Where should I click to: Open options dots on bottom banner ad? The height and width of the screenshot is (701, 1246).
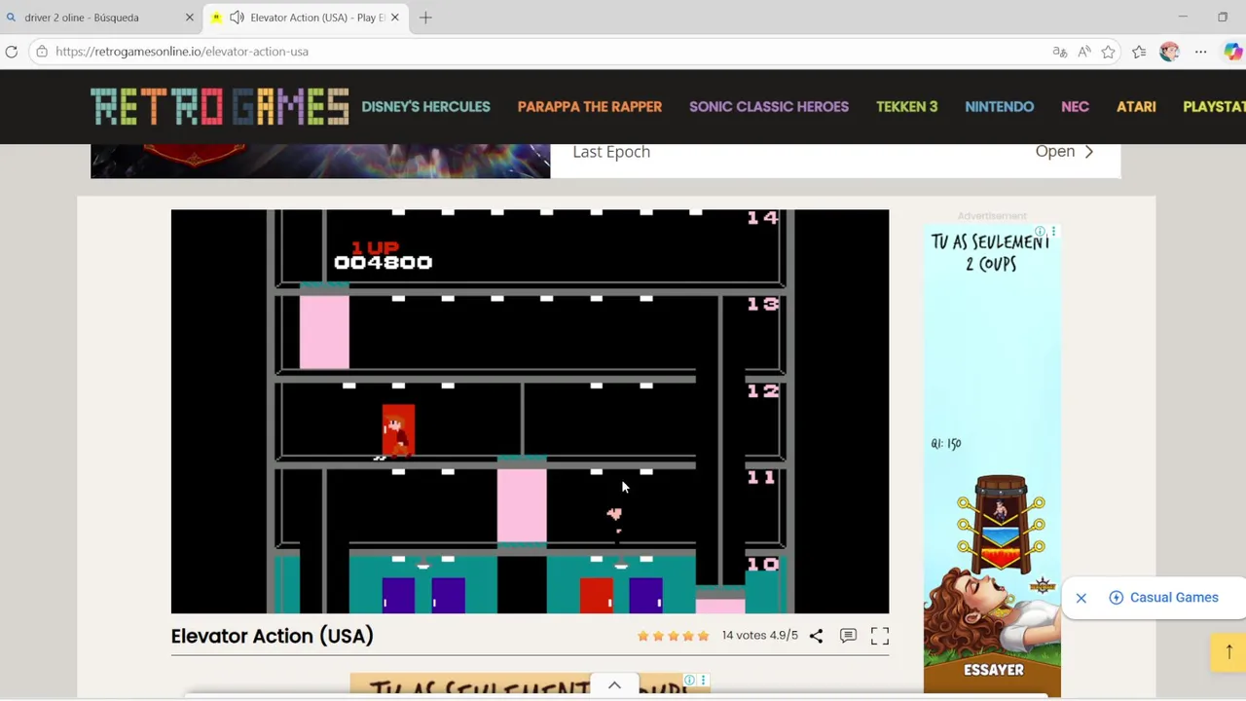[703, 680]
